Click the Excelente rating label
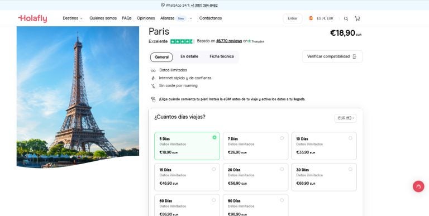 click(158, 41)
